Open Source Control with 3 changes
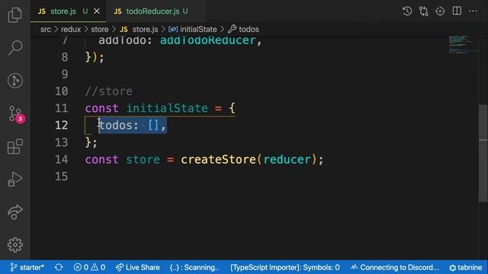Viewport: 488px width, 274px height. [x=15, y=114]
